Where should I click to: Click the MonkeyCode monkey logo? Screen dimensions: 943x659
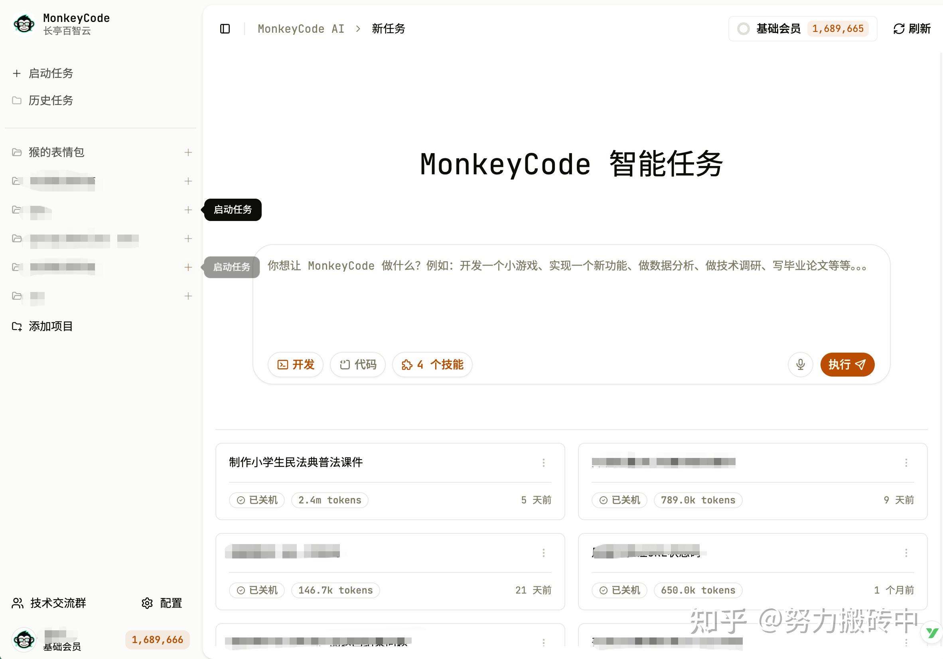[24, 24]
